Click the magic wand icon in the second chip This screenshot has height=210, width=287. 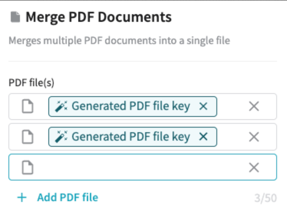click(61, 137)
